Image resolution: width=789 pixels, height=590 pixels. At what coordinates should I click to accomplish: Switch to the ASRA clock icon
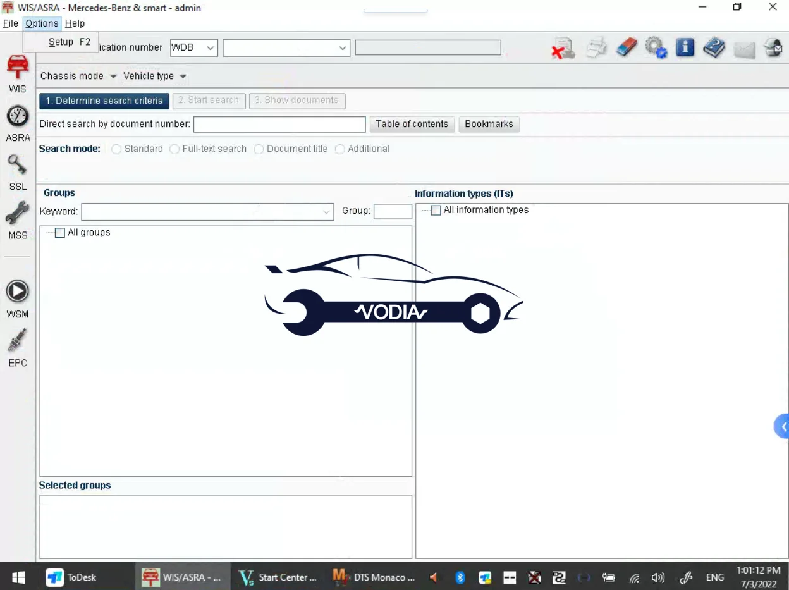(18, 117)
